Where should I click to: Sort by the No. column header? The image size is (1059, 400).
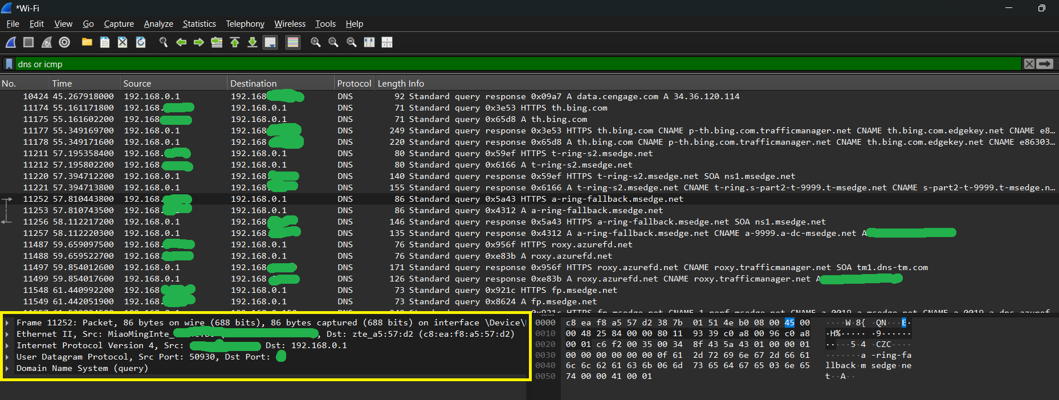tap(25, 83)
